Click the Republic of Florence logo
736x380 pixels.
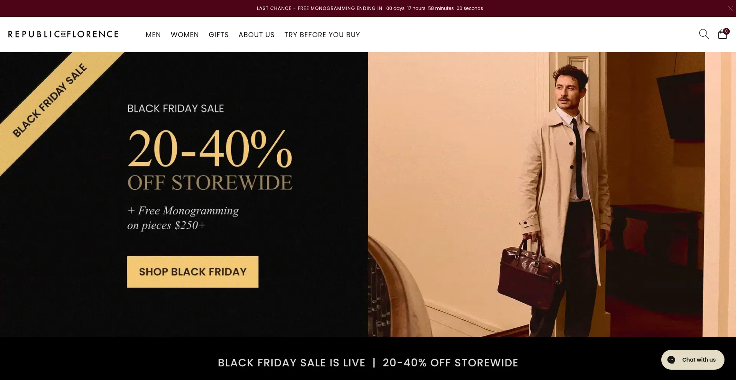[63, 34]
